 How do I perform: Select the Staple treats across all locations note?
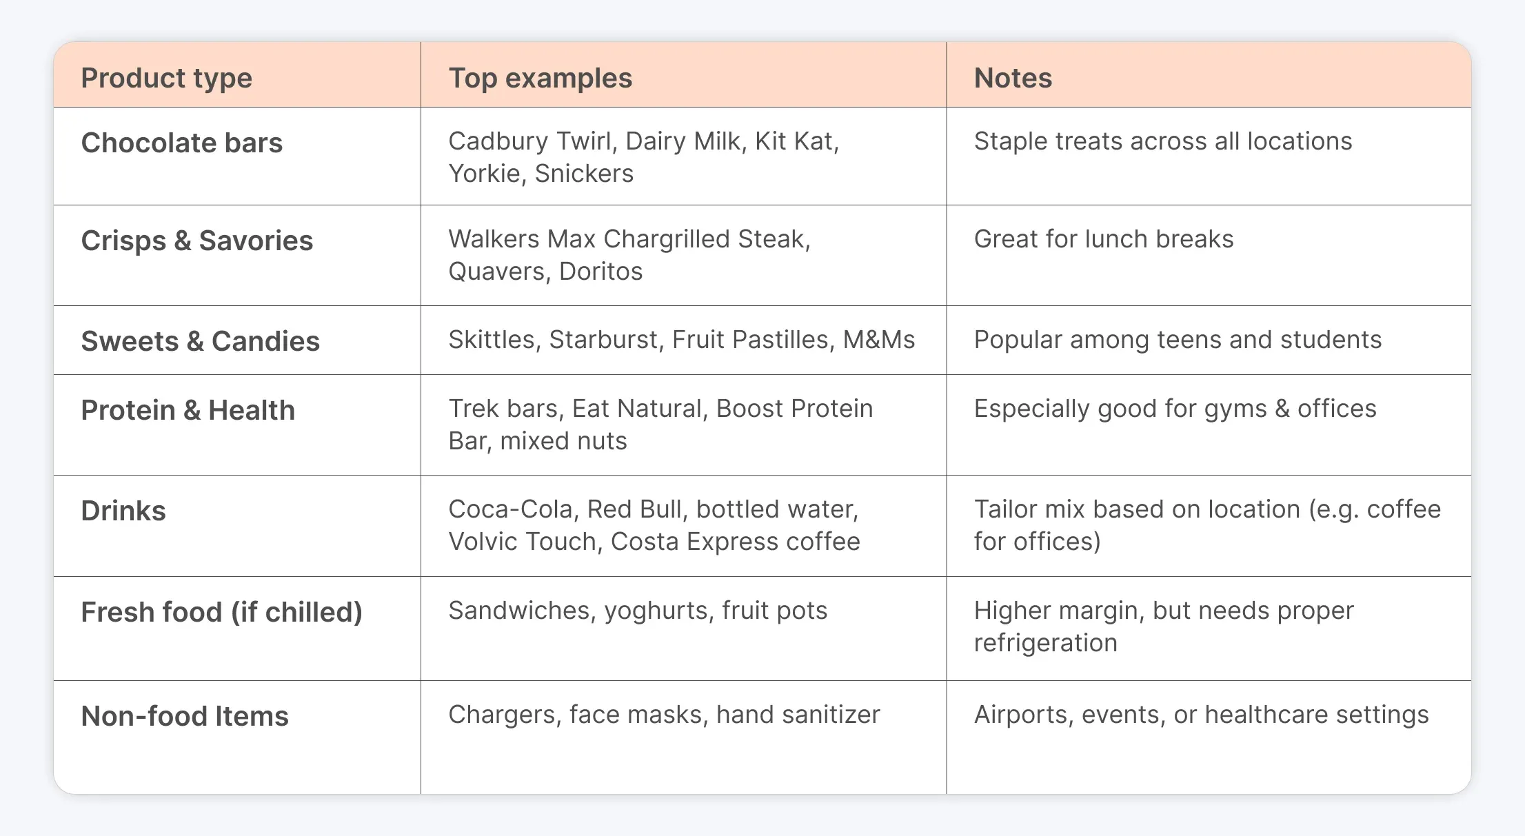(x=1162, y=141)
